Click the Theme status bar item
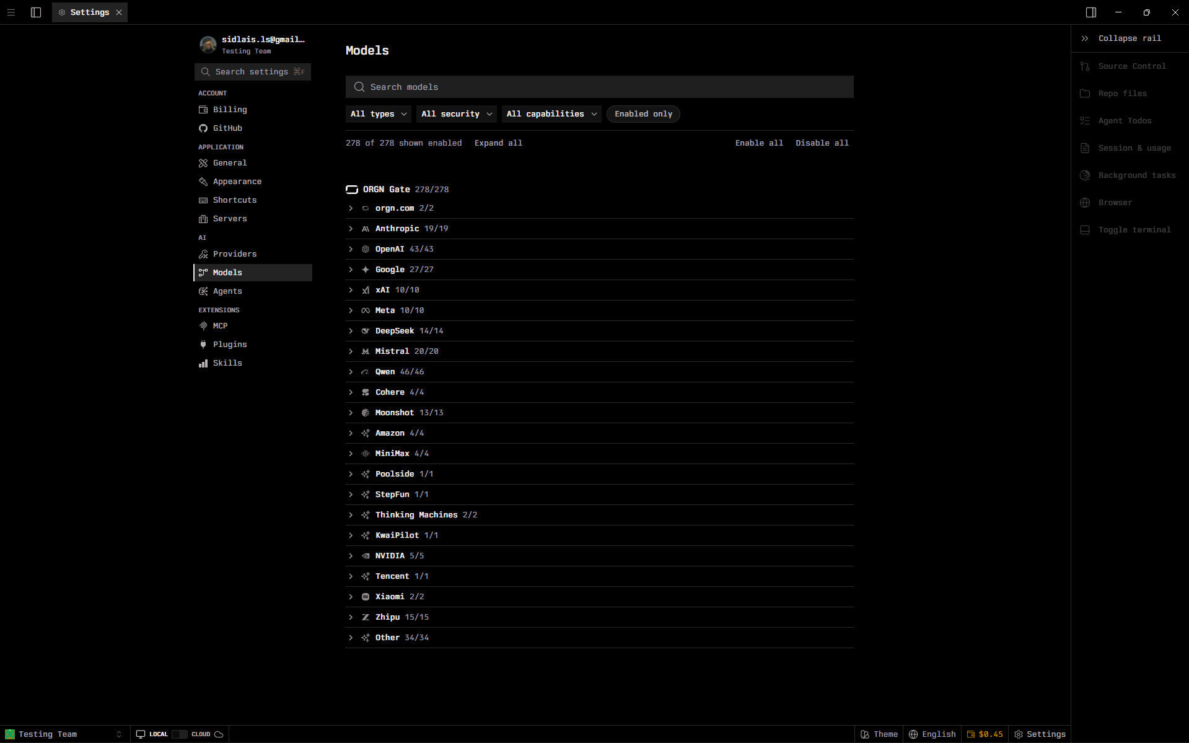The image size is (1189, 743). click(x=879, y=734)
